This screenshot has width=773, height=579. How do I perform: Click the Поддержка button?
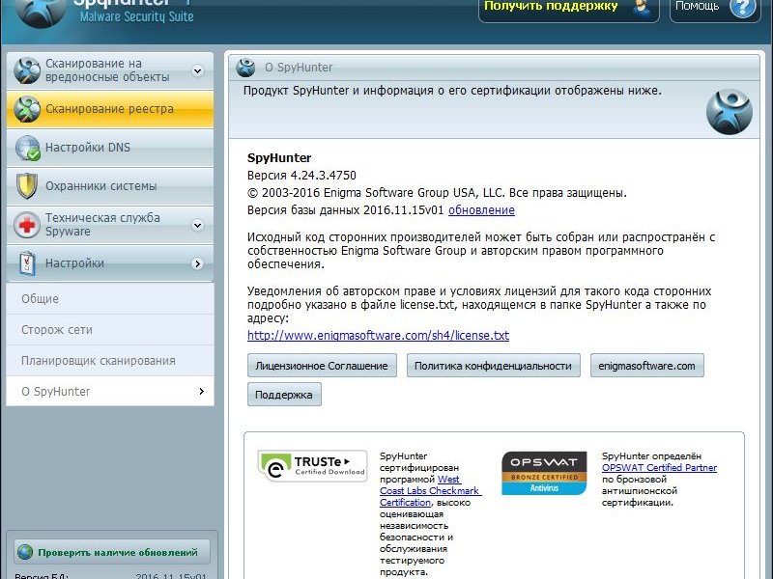284,395
